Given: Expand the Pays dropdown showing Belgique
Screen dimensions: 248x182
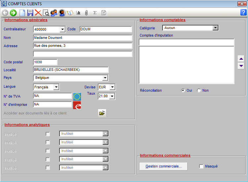Looking at the screenshot, I should point(105,78).
